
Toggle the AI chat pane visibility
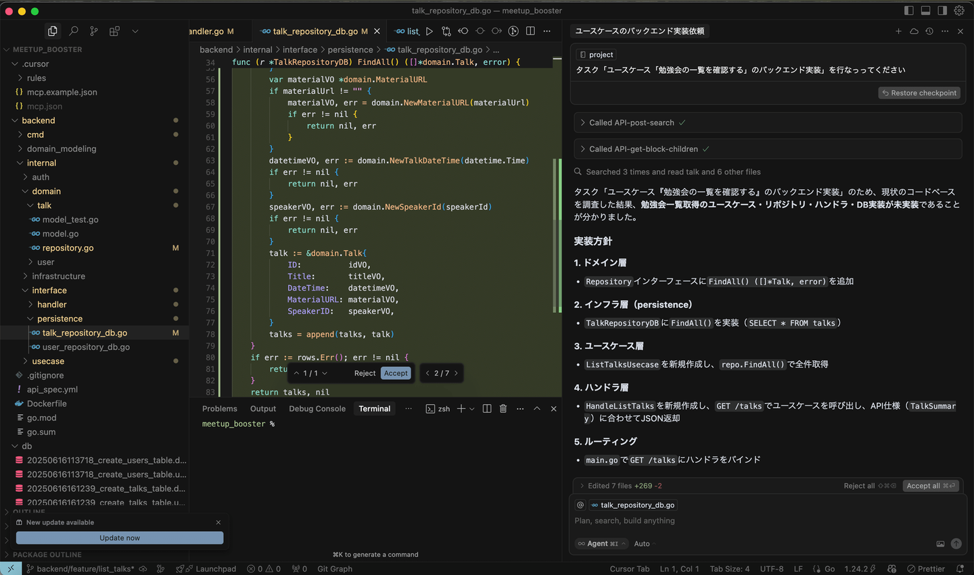coord(942,11)
